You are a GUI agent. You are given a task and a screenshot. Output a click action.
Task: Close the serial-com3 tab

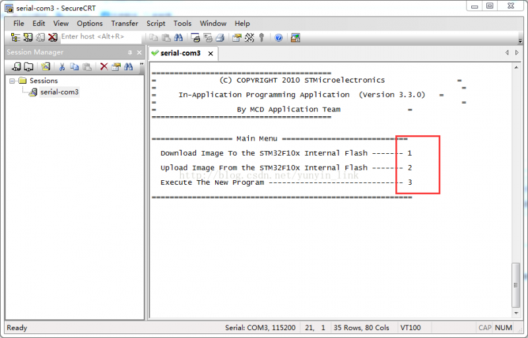tap(211, 53)
